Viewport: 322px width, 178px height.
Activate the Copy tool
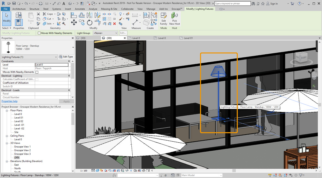82,22
